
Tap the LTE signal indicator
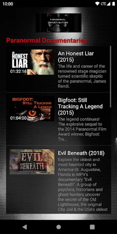pyautogui.click(x=103, y=4)
